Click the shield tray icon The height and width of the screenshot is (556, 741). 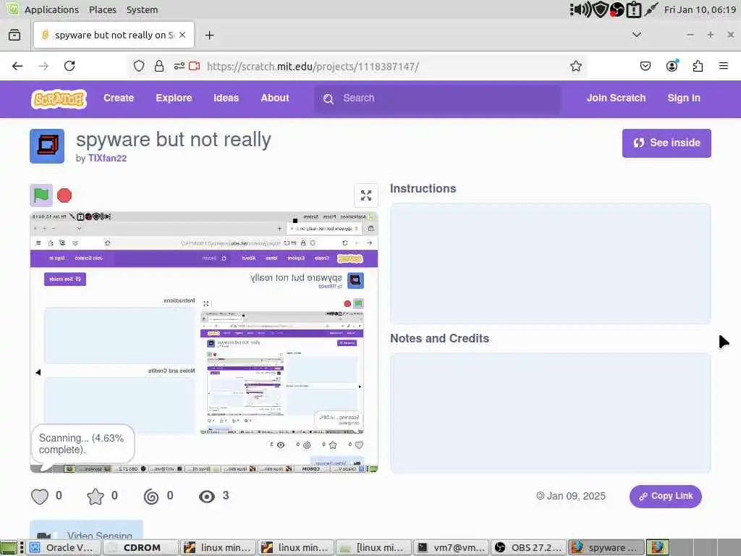pos(600,9)
